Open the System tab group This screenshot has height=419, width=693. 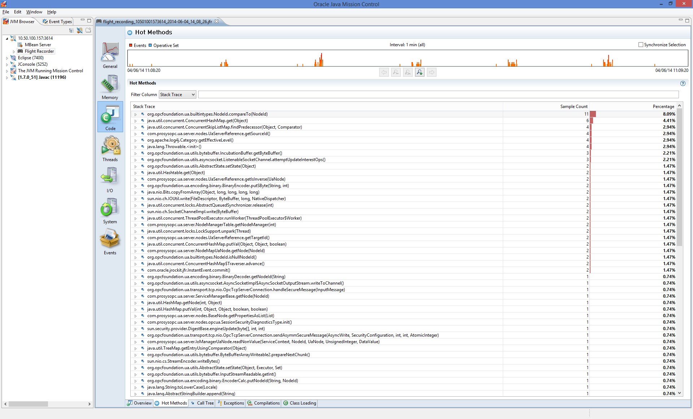110,211
